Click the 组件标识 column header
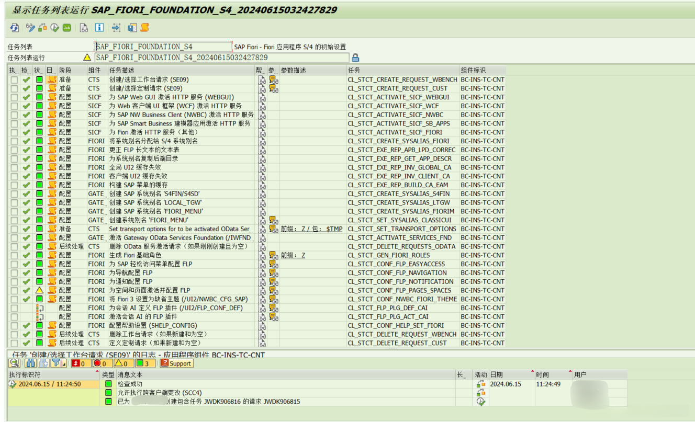Image resolution: width=695 pixels, height=422 pixels. pyautogui.click(x=483, y=70)
